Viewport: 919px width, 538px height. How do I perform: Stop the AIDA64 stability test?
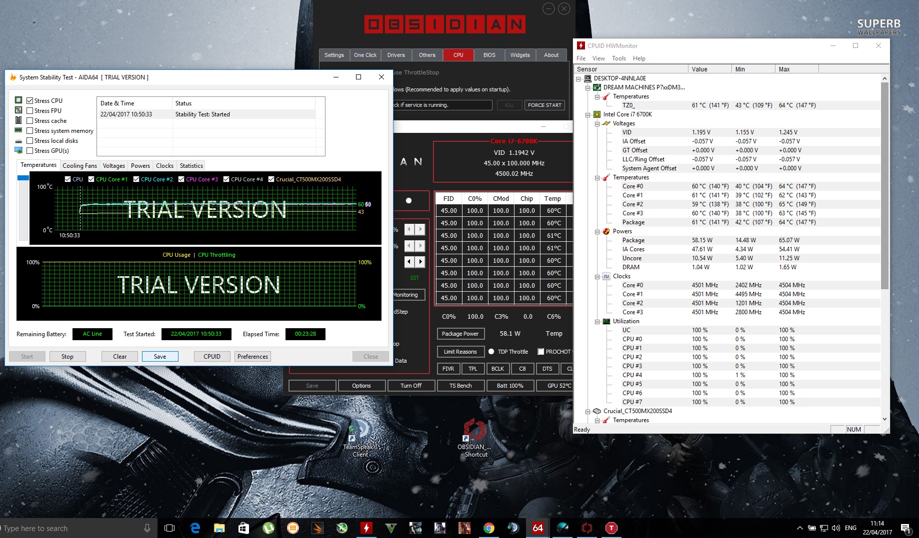coord(67,356)
